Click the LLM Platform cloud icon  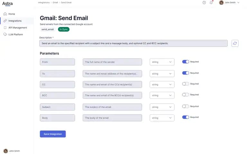(x=5, y=34)
